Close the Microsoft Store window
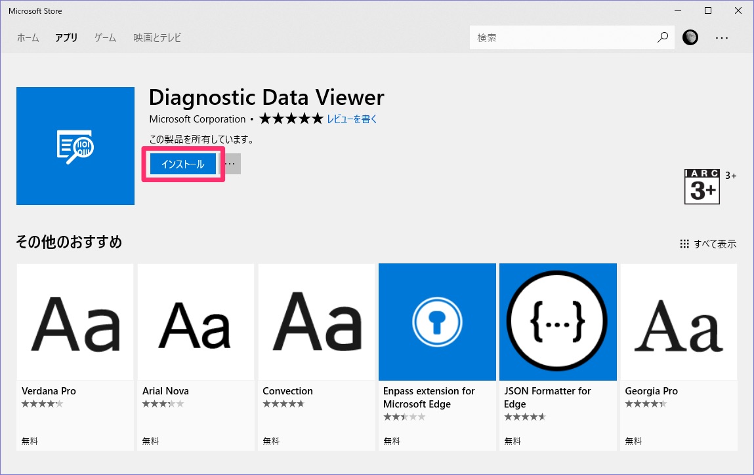Viewport: 754px width, 475px height. point(738,10)
